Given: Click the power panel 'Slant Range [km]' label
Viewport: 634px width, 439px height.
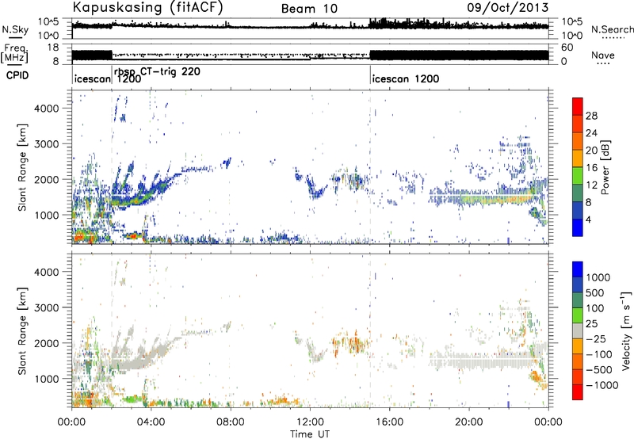Looking at the screenshot, I should tap(22, 167).
